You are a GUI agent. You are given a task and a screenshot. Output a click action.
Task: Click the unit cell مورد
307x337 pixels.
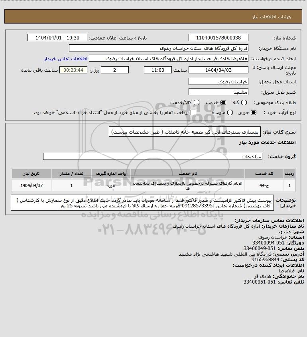pos(111,185)
